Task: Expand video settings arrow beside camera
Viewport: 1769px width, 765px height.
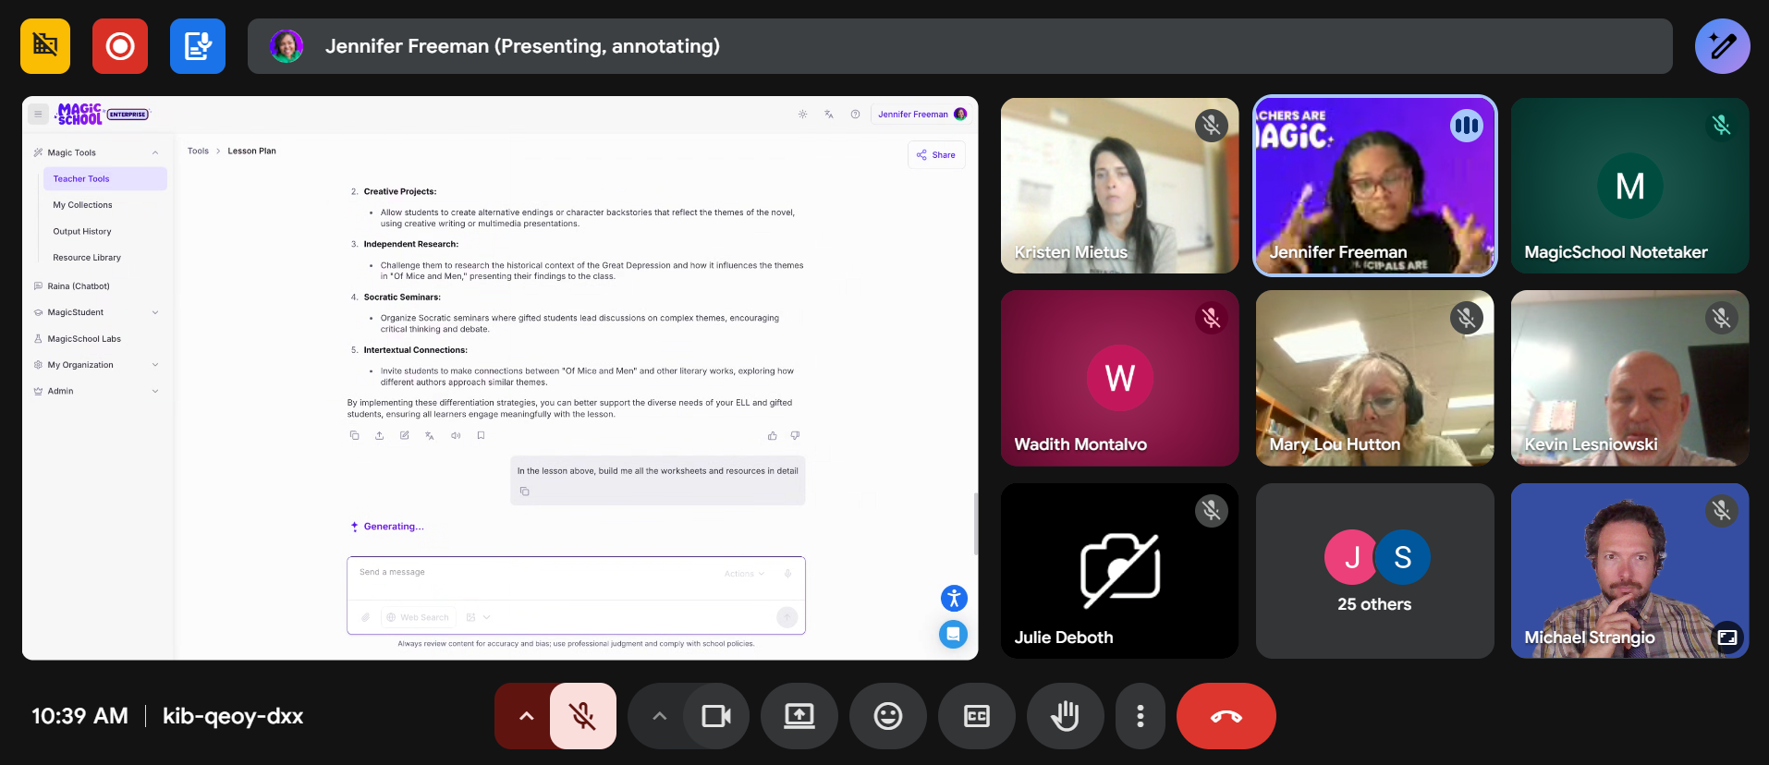Action: coord(659,716)
